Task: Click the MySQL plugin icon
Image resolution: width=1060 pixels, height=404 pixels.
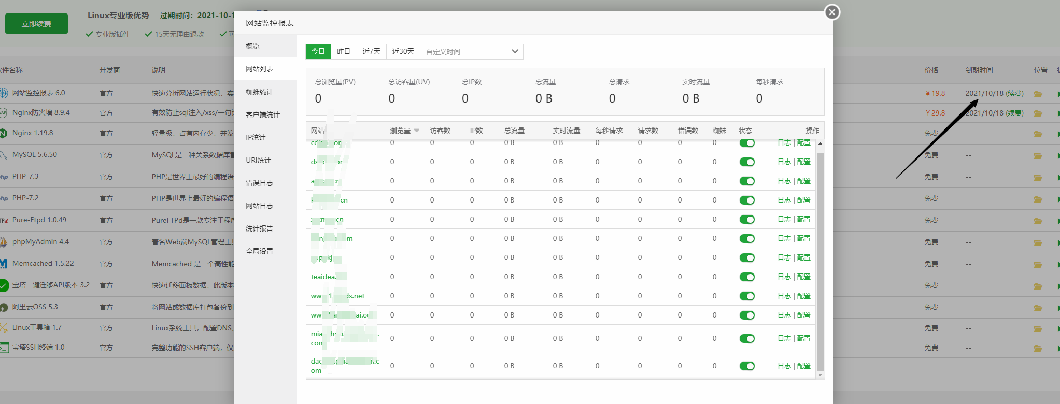Action: (3, 155)
